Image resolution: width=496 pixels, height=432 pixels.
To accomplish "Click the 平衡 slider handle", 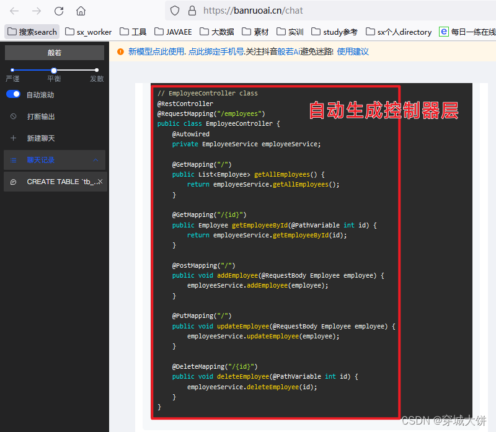I will click(54, 70).
